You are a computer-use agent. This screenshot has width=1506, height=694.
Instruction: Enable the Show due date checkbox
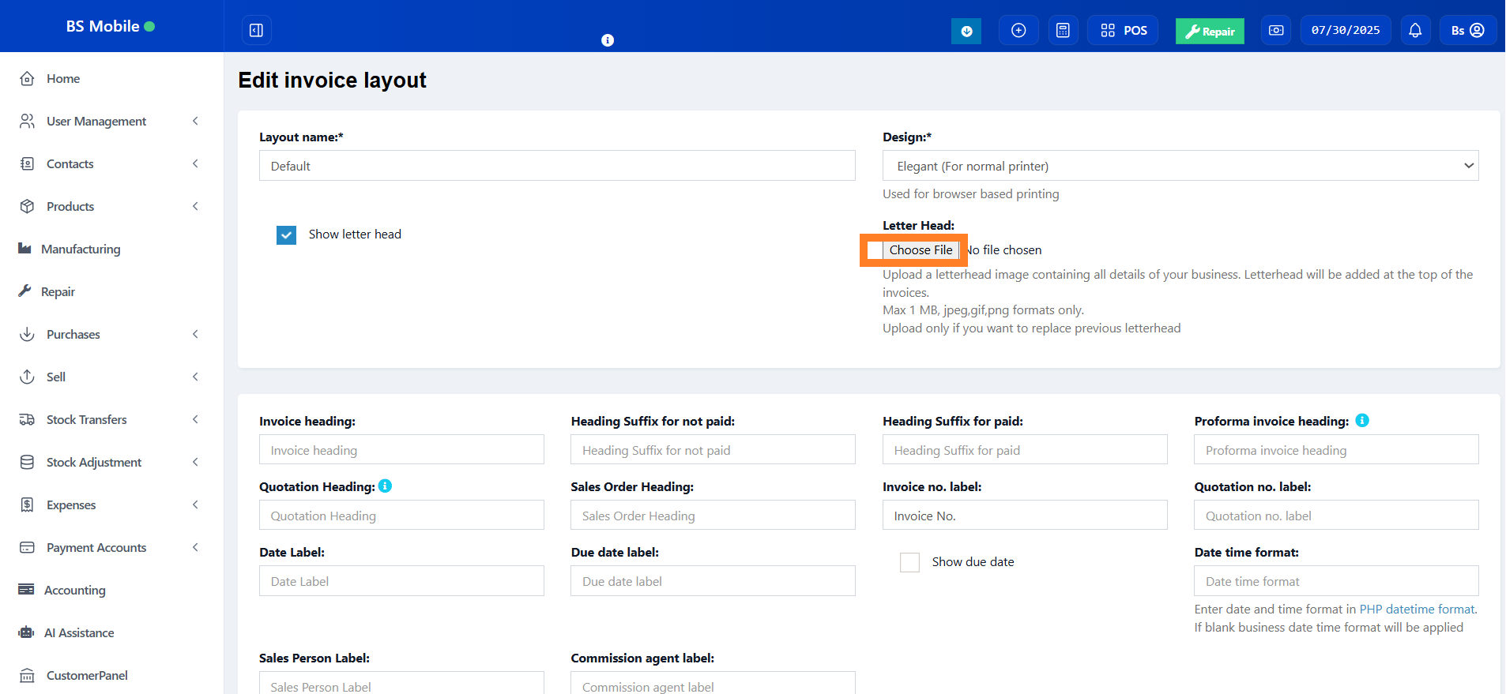[x=909, y=562]
